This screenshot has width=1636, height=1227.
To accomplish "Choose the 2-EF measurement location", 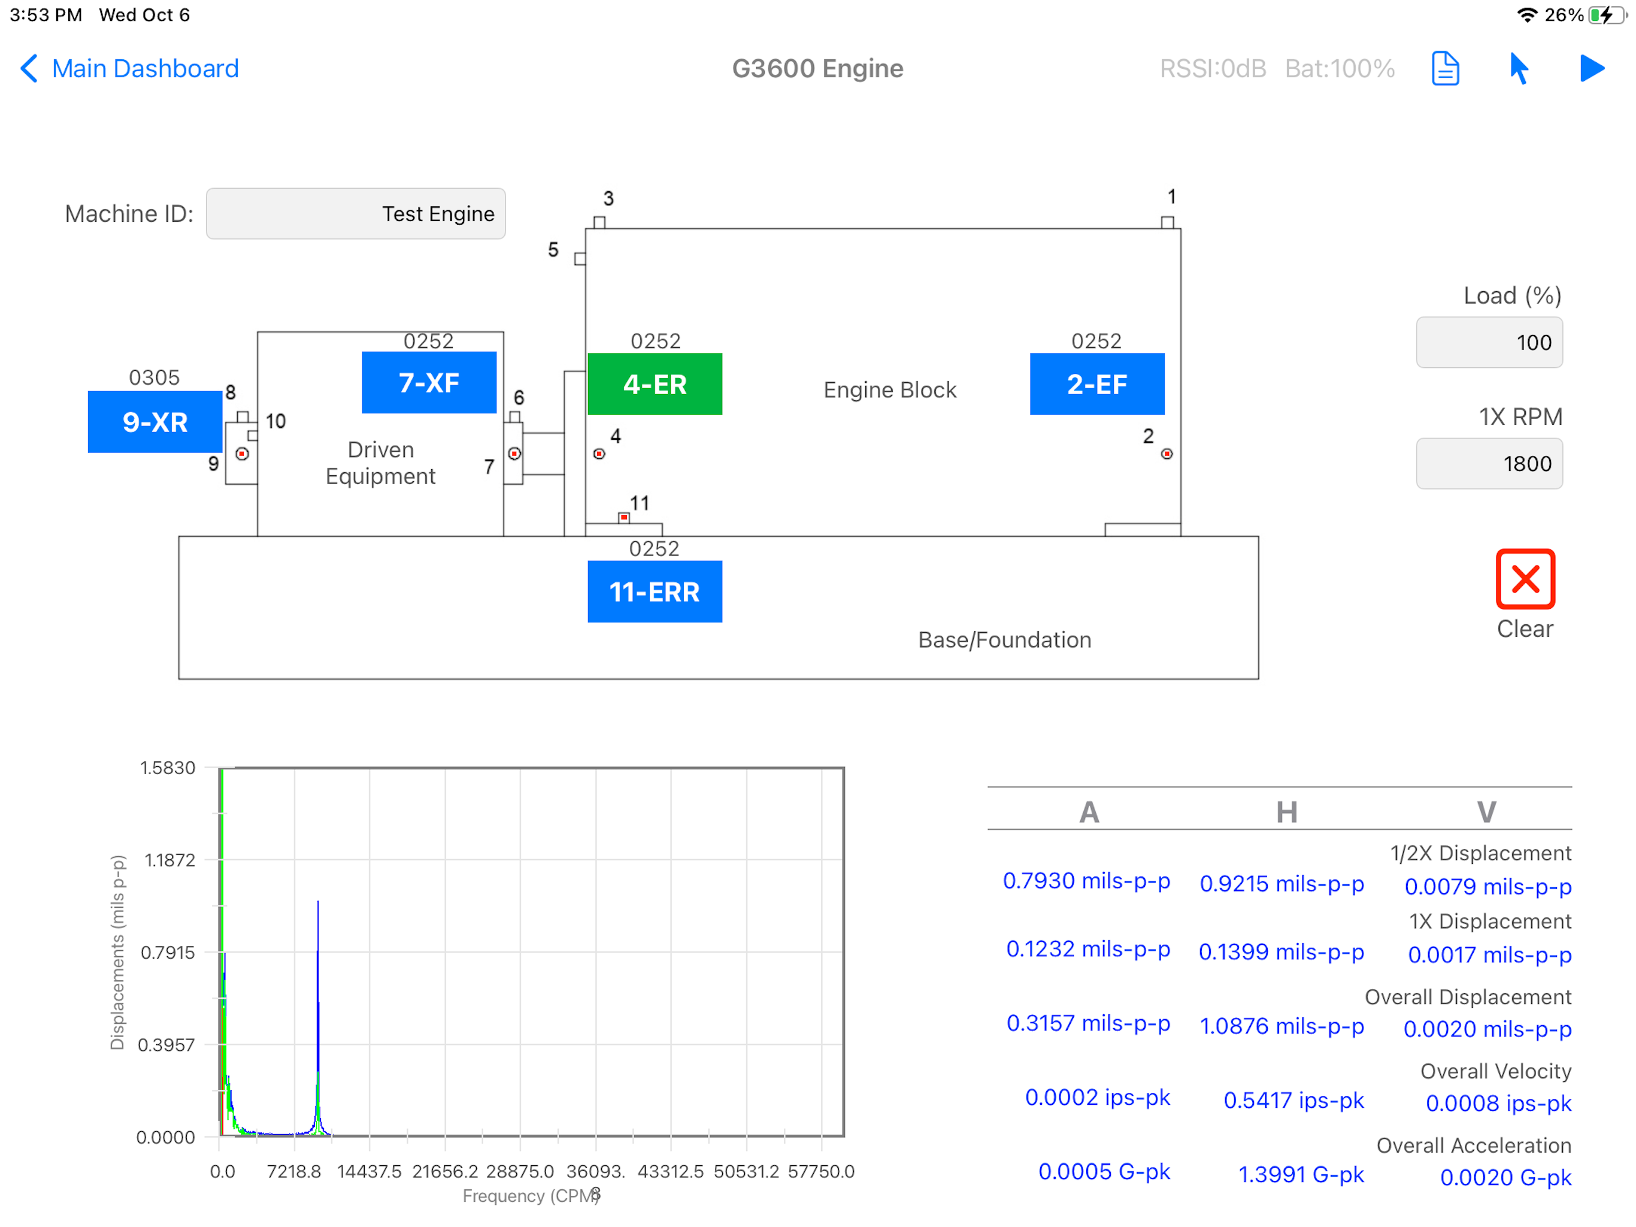I will [x=1097, y=384].
